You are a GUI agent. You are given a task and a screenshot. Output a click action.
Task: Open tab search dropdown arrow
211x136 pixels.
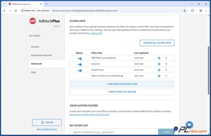coord(4,4)
